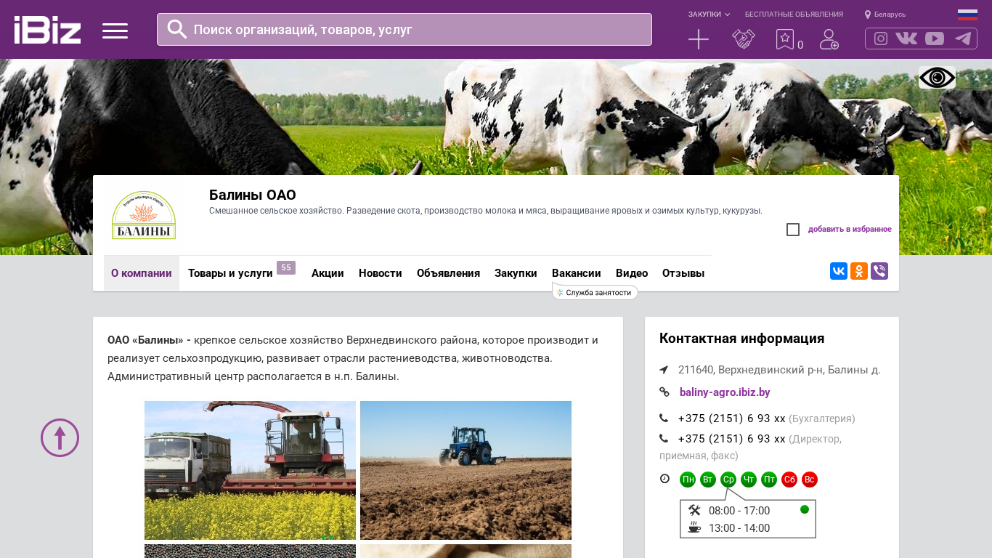Click the iBiz logo

47,30
